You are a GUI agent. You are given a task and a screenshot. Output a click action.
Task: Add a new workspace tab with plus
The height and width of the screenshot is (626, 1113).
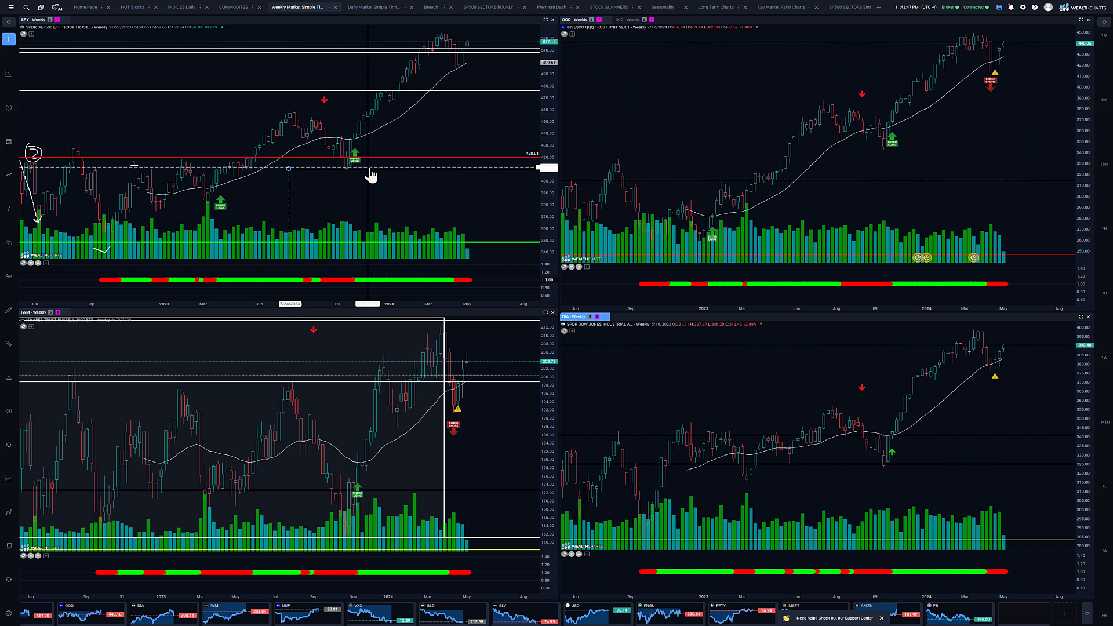[x=879, y=8]
